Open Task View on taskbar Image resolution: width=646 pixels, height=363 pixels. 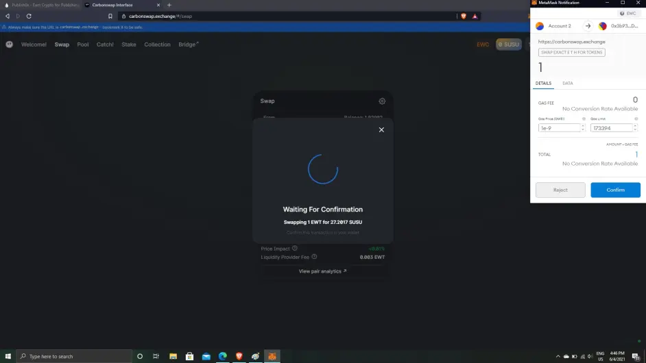point(156,356)
